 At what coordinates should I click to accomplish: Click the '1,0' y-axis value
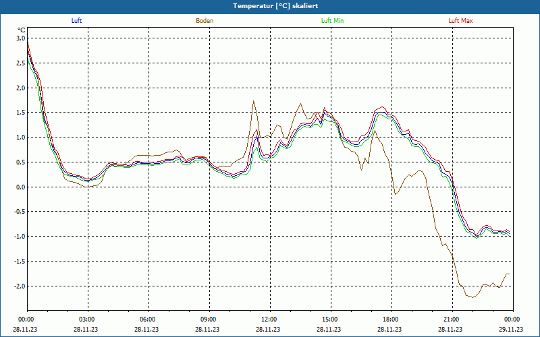[x=21, y=137]
